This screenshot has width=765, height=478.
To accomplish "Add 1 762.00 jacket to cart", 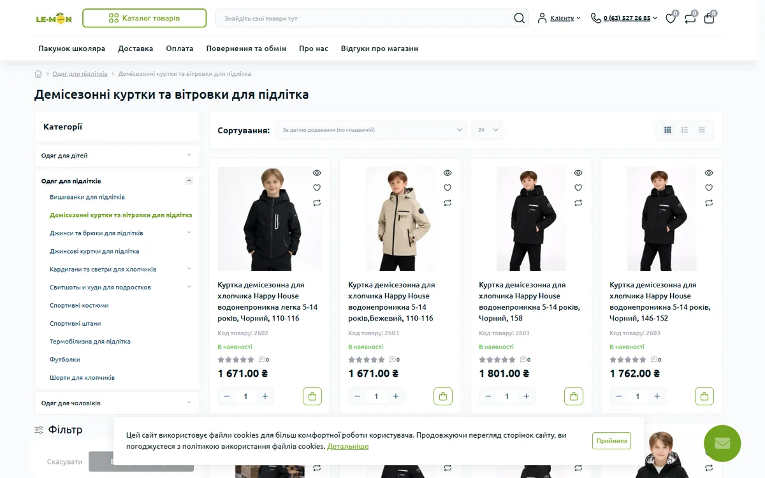I will pyautogui.click(x=704, y=396).
